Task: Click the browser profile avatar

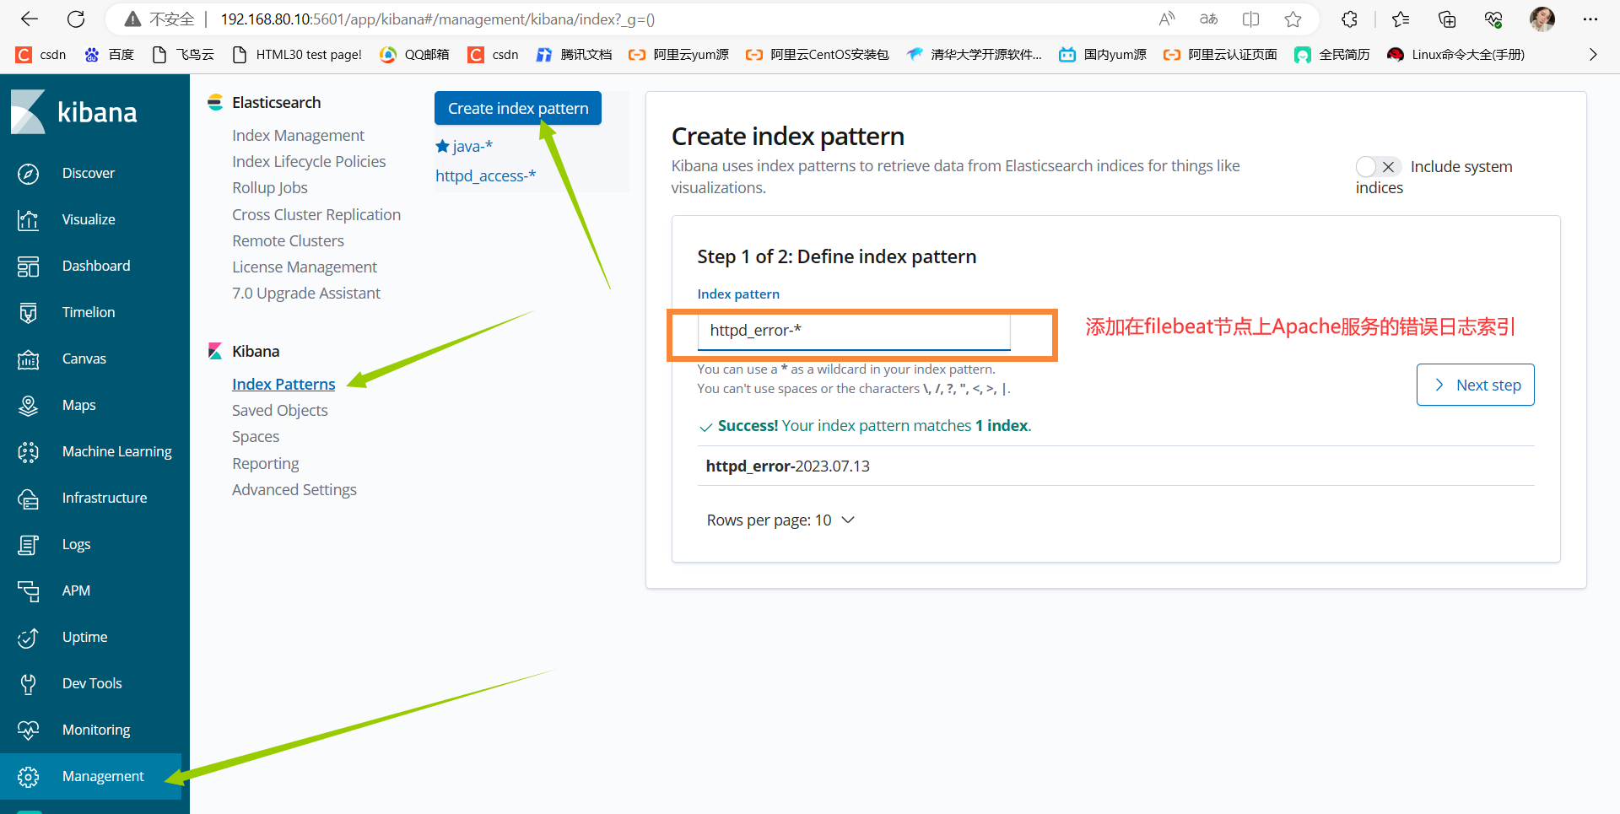Action: pyautogui.click(x=1542, y=19)
